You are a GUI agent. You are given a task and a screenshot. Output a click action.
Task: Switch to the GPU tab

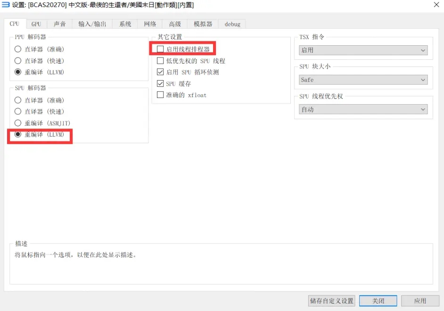coord(36,24)
